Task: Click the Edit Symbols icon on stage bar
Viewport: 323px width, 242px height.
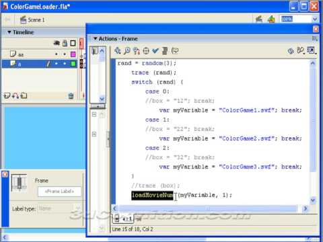Action: [x=271, y=19]
